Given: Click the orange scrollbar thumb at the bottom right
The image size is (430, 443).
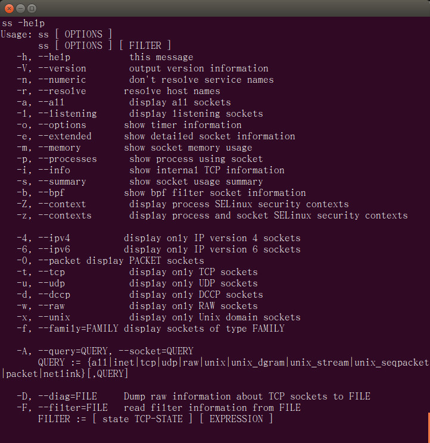Looking at the screenshot, I should point(428,429).
